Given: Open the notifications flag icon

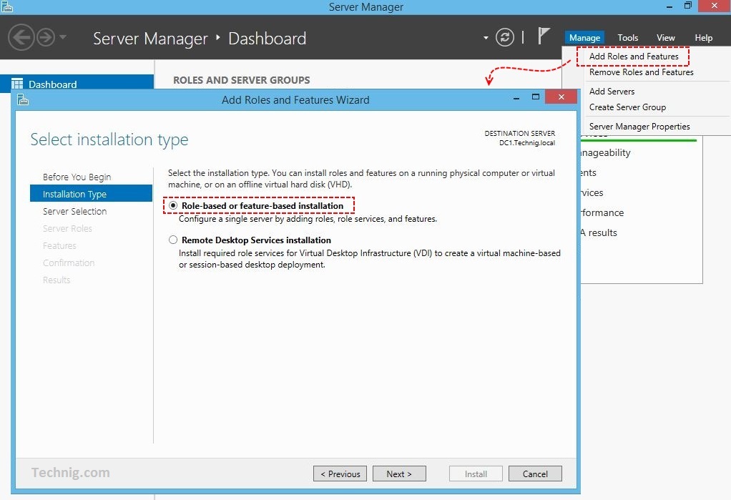Looking at the screenshot, I should pos(544,36).
